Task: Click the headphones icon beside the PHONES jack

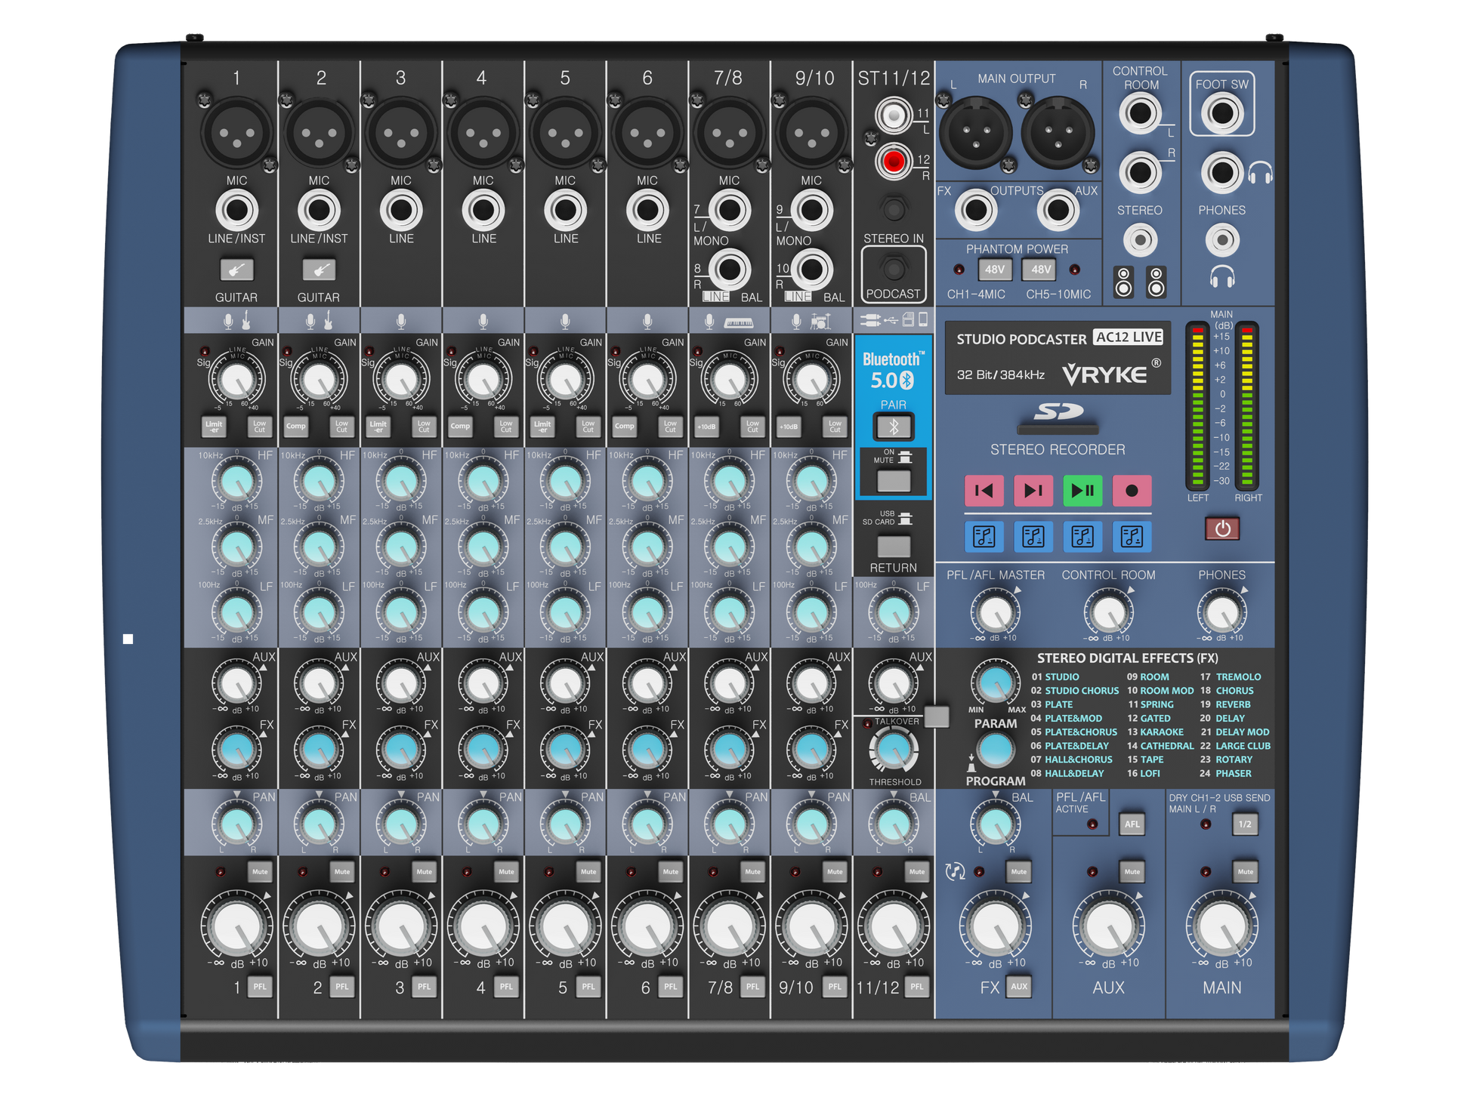Action: pos(1260,173)
